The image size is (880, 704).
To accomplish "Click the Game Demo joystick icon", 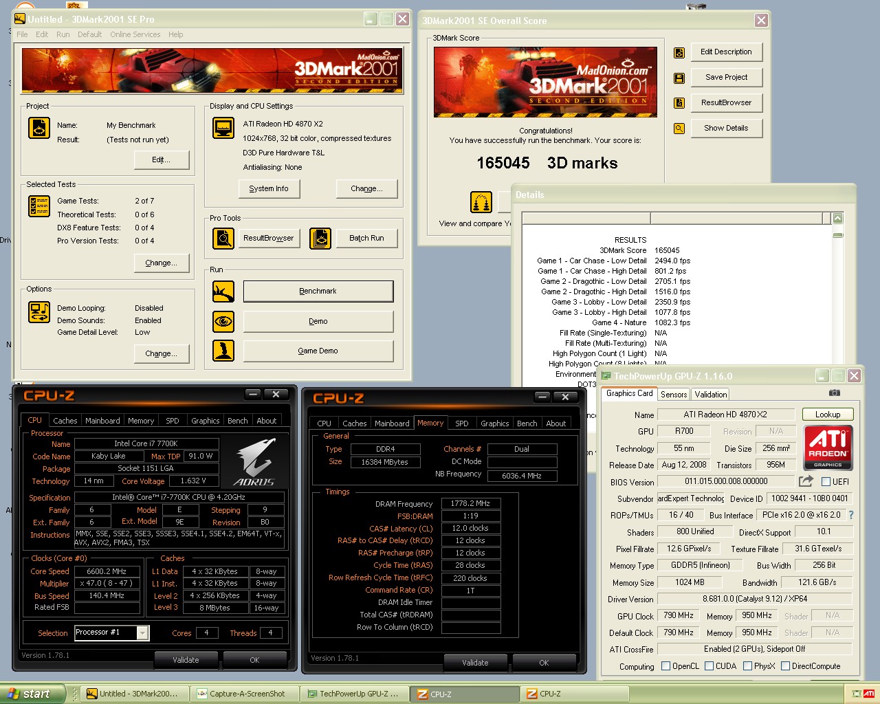I will tap(223, 351).
